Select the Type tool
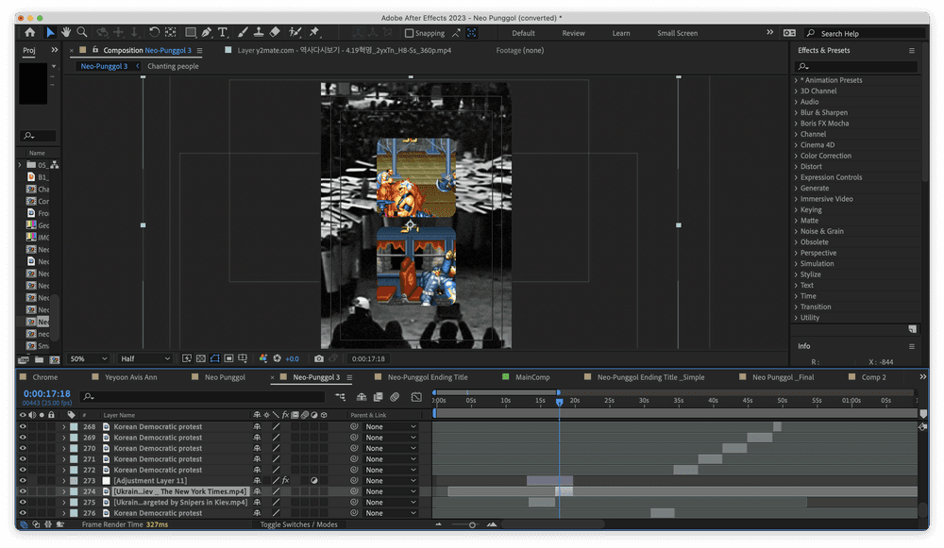 [223, 32]
